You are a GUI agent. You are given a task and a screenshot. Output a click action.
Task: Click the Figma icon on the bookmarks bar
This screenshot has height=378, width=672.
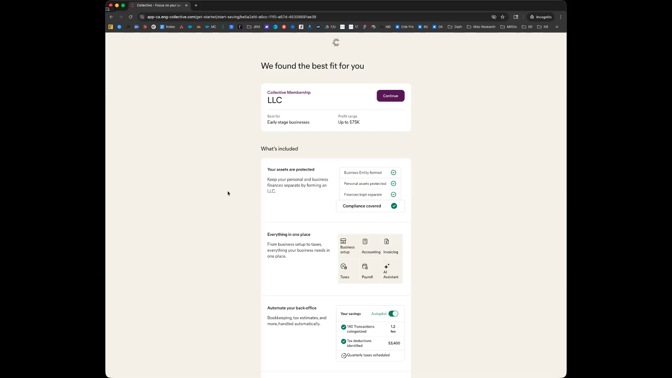tap(365, 27)
